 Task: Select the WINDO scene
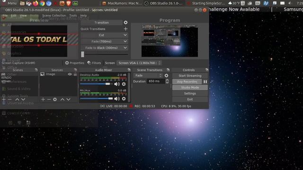6,77
